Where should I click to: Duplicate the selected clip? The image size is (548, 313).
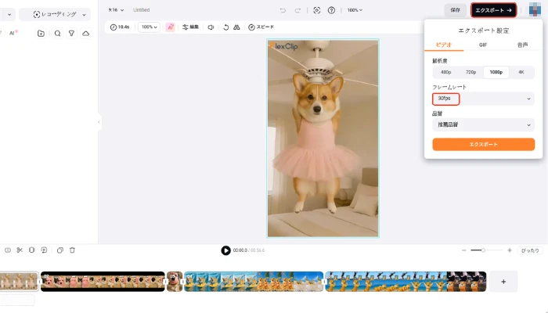(x=60, y=250)
